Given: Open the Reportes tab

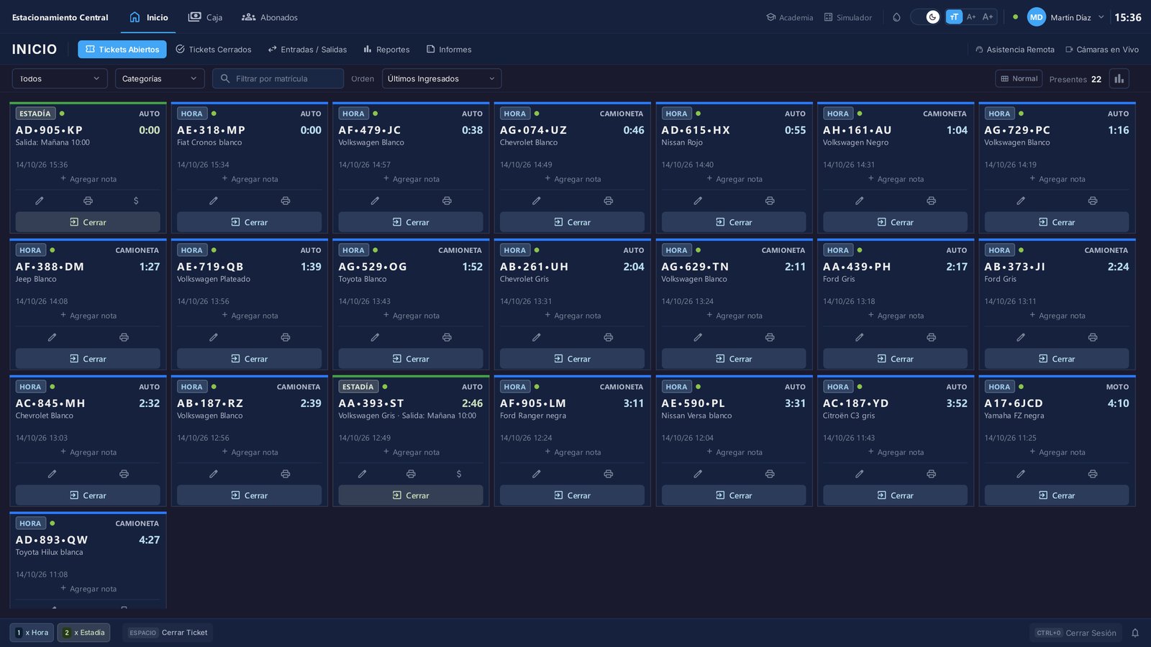Looking at the screenshot, I should (x=386, y=50).
